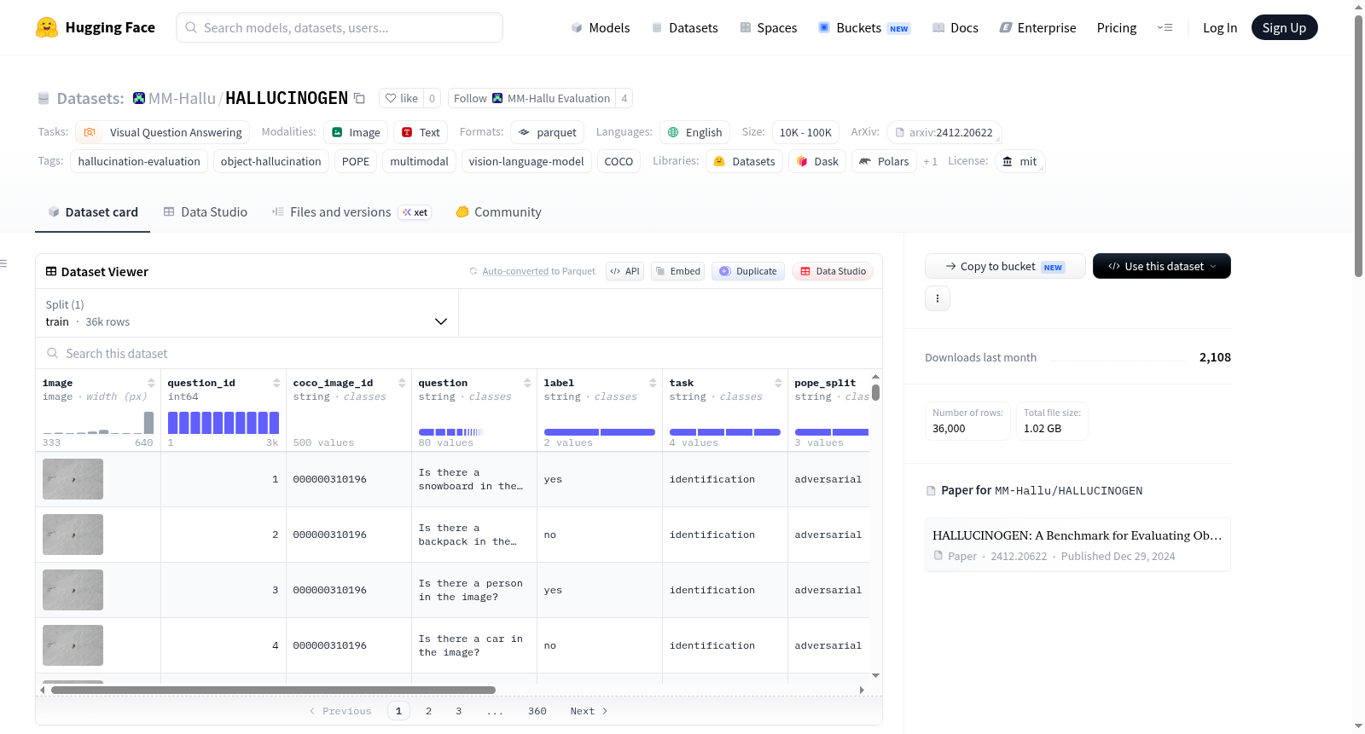Screen dimensions: 1365x734
Task: Click Copy to bucket button
Action: (1005, 266)
